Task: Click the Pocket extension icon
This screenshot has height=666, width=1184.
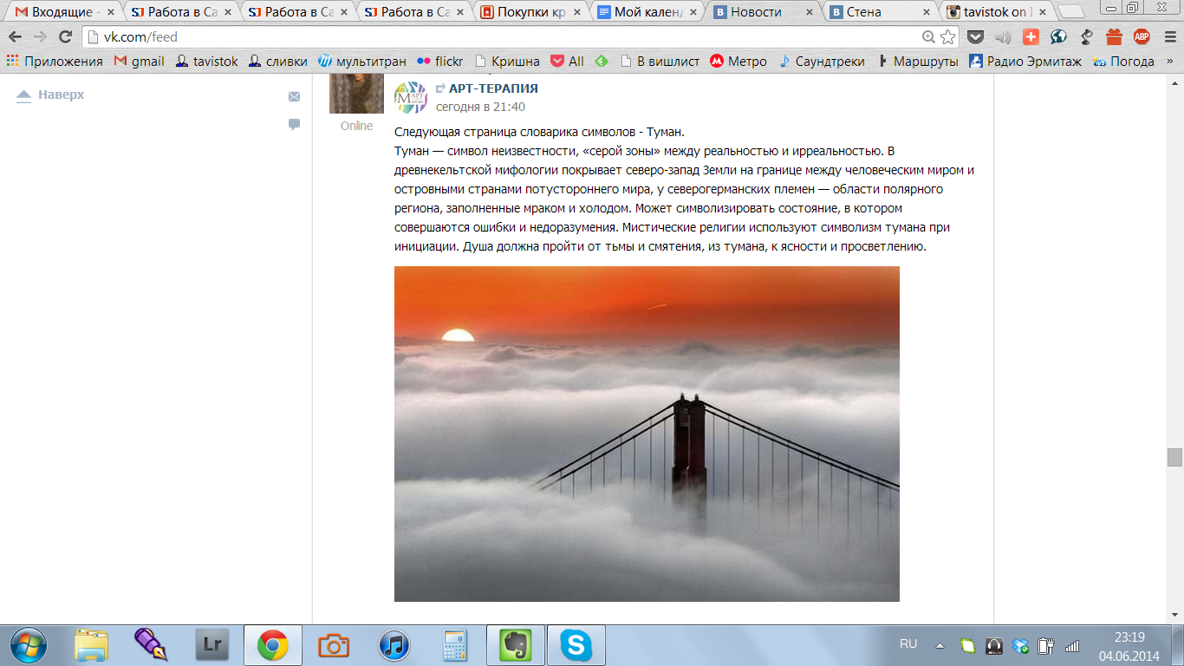Action: [975, 37]
